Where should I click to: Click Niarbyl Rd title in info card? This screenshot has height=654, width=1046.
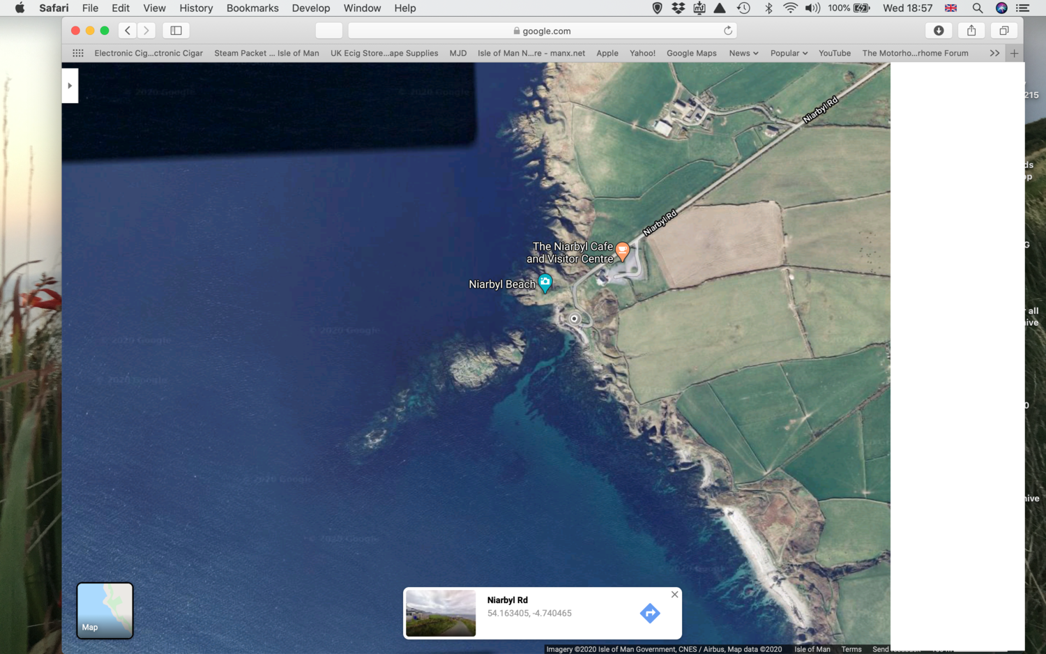click(x=508, y=600)
